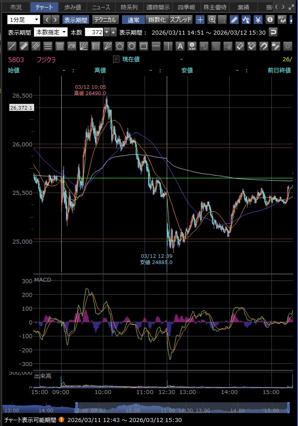The height and width of the screenshot is (426, 298).
Task: Switch to the 四季報 tab
Action: point(186,7)
